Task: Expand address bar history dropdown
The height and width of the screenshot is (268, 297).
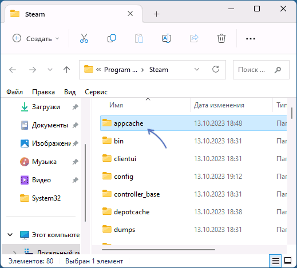Action: 197,69
